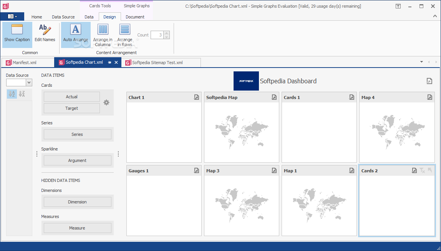Image resolution: width=441 pixels, height=251 pixels.
Task: Pin the Softpedia Chart.xml tab
Action: (110, 63)
